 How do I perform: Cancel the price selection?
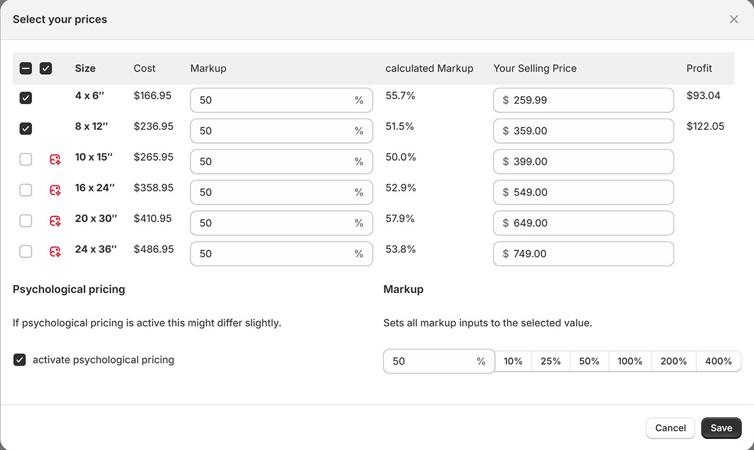pos(670,428)
